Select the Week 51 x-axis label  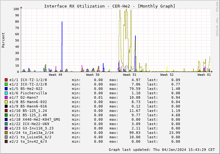130,75
